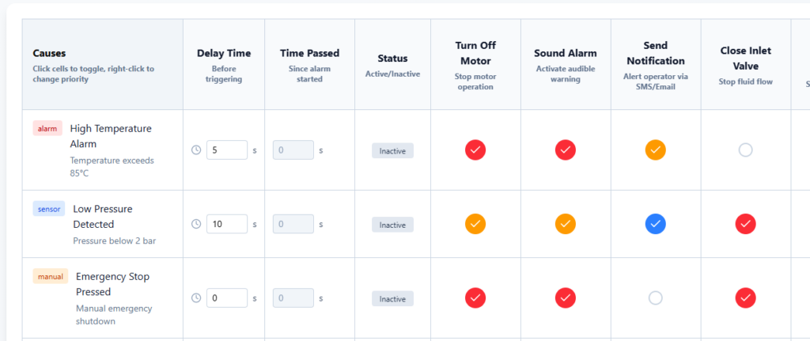Toggle High Temperature Turn Off Motor cell

pos(475,150)
